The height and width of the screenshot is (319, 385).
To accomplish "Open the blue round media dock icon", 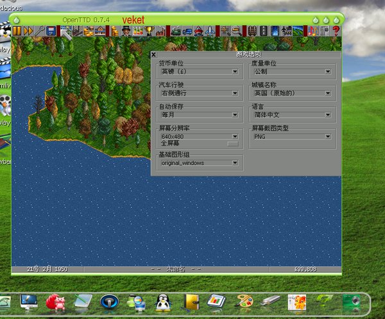I will 109,301.
